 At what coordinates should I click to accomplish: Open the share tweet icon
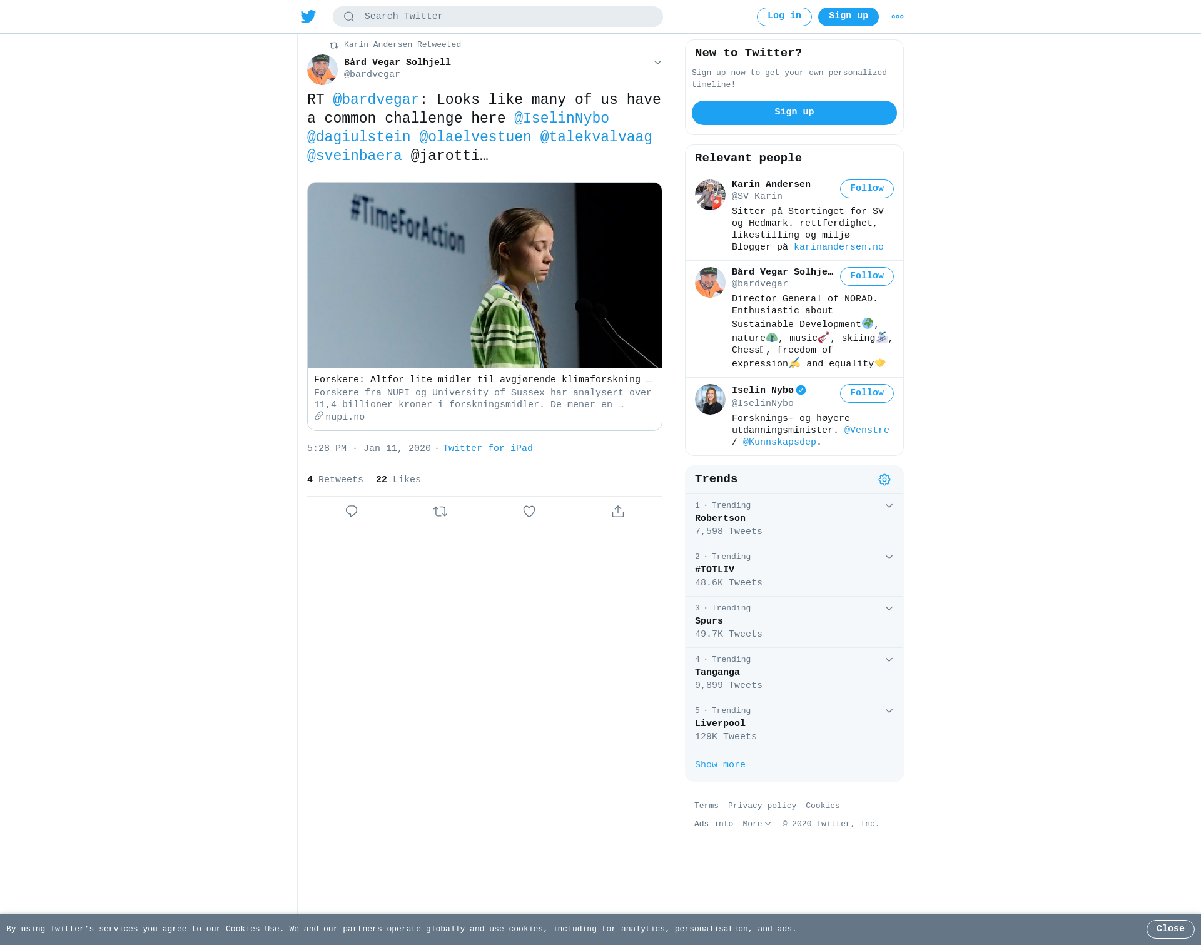(x=618, y=512)
